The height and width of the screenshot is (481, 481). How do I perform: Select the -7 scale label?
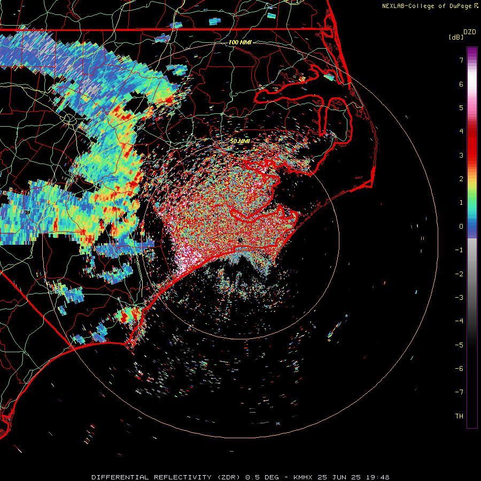pos(459,392)
